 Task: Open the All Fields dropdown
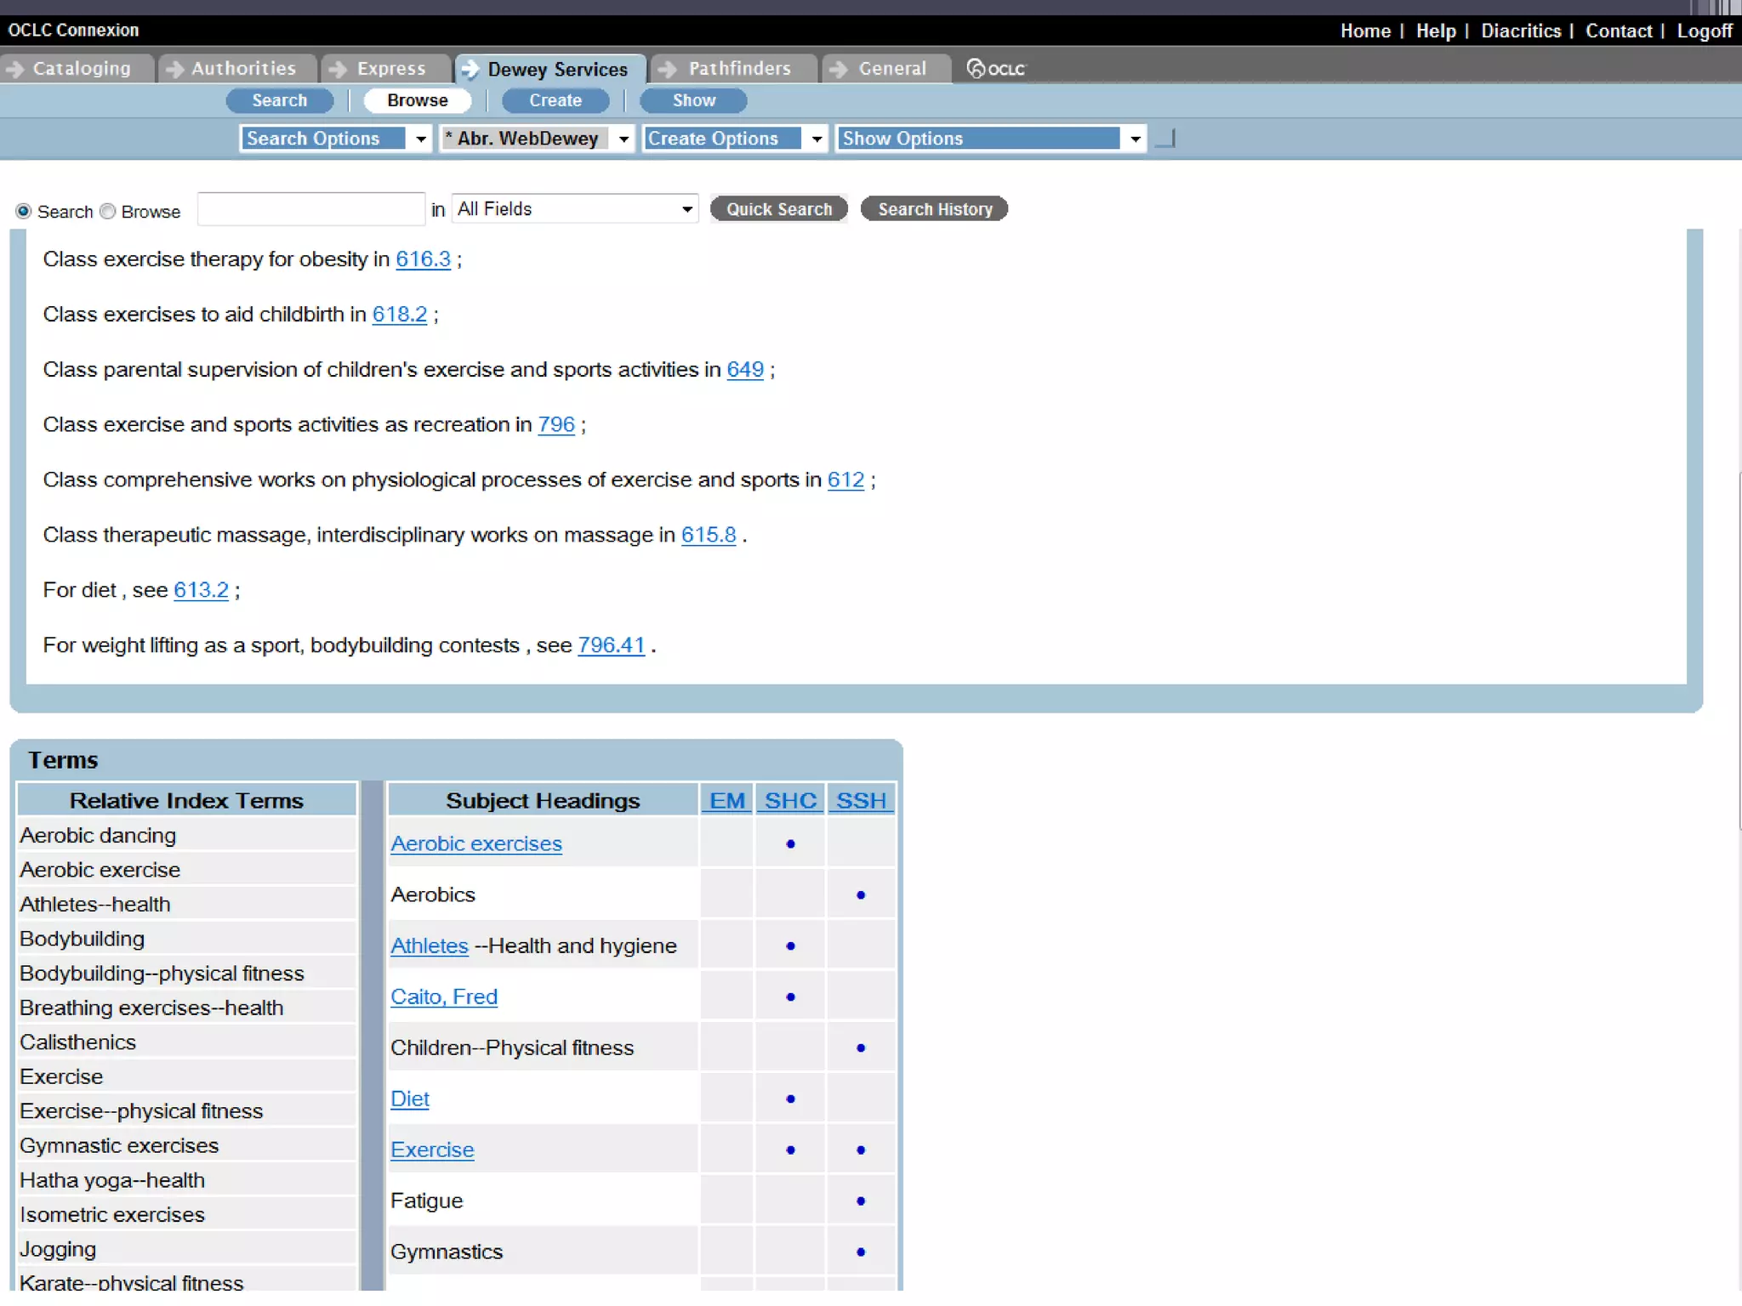click(686, 209)
